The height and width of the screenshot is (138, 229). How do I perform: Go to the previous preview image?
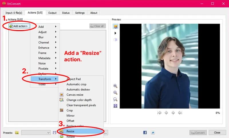pos(166,113)
